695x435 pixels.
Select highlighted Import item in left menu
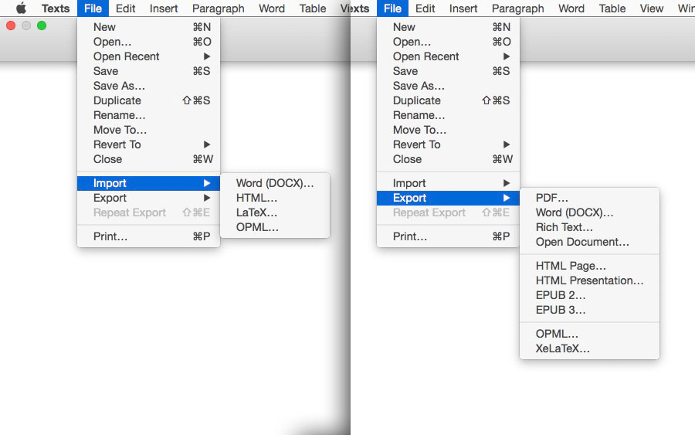click(148, 183)
